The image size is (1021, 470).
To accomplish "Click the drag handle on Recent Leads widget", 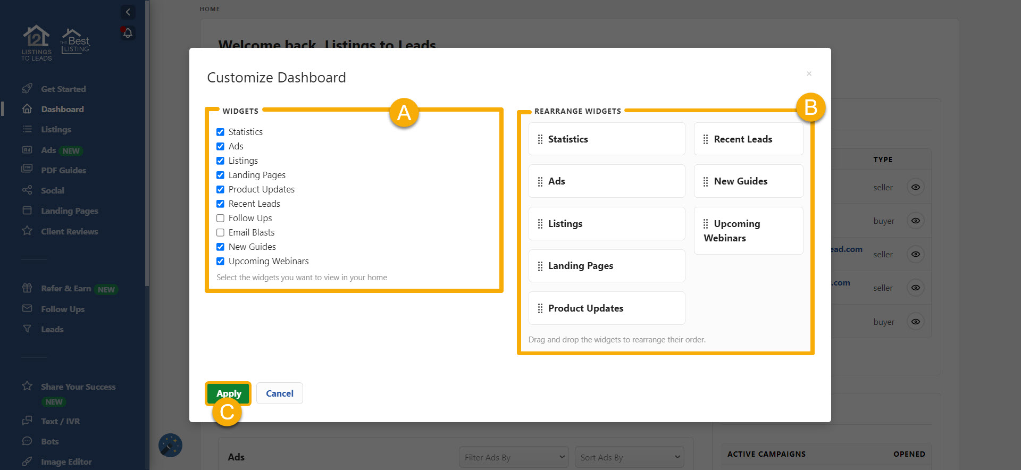I will coord(706,139).
